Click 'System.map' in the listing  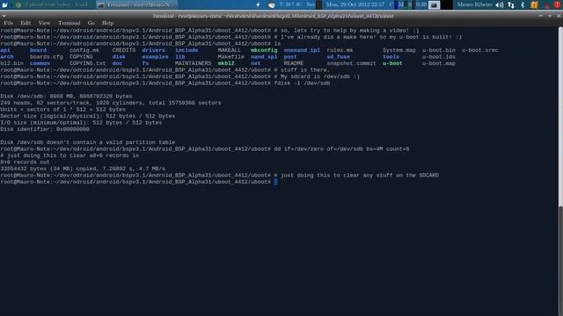[399, 50]
